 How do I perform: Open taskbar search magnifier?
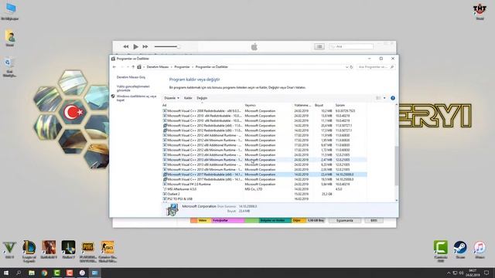(19, 273)
